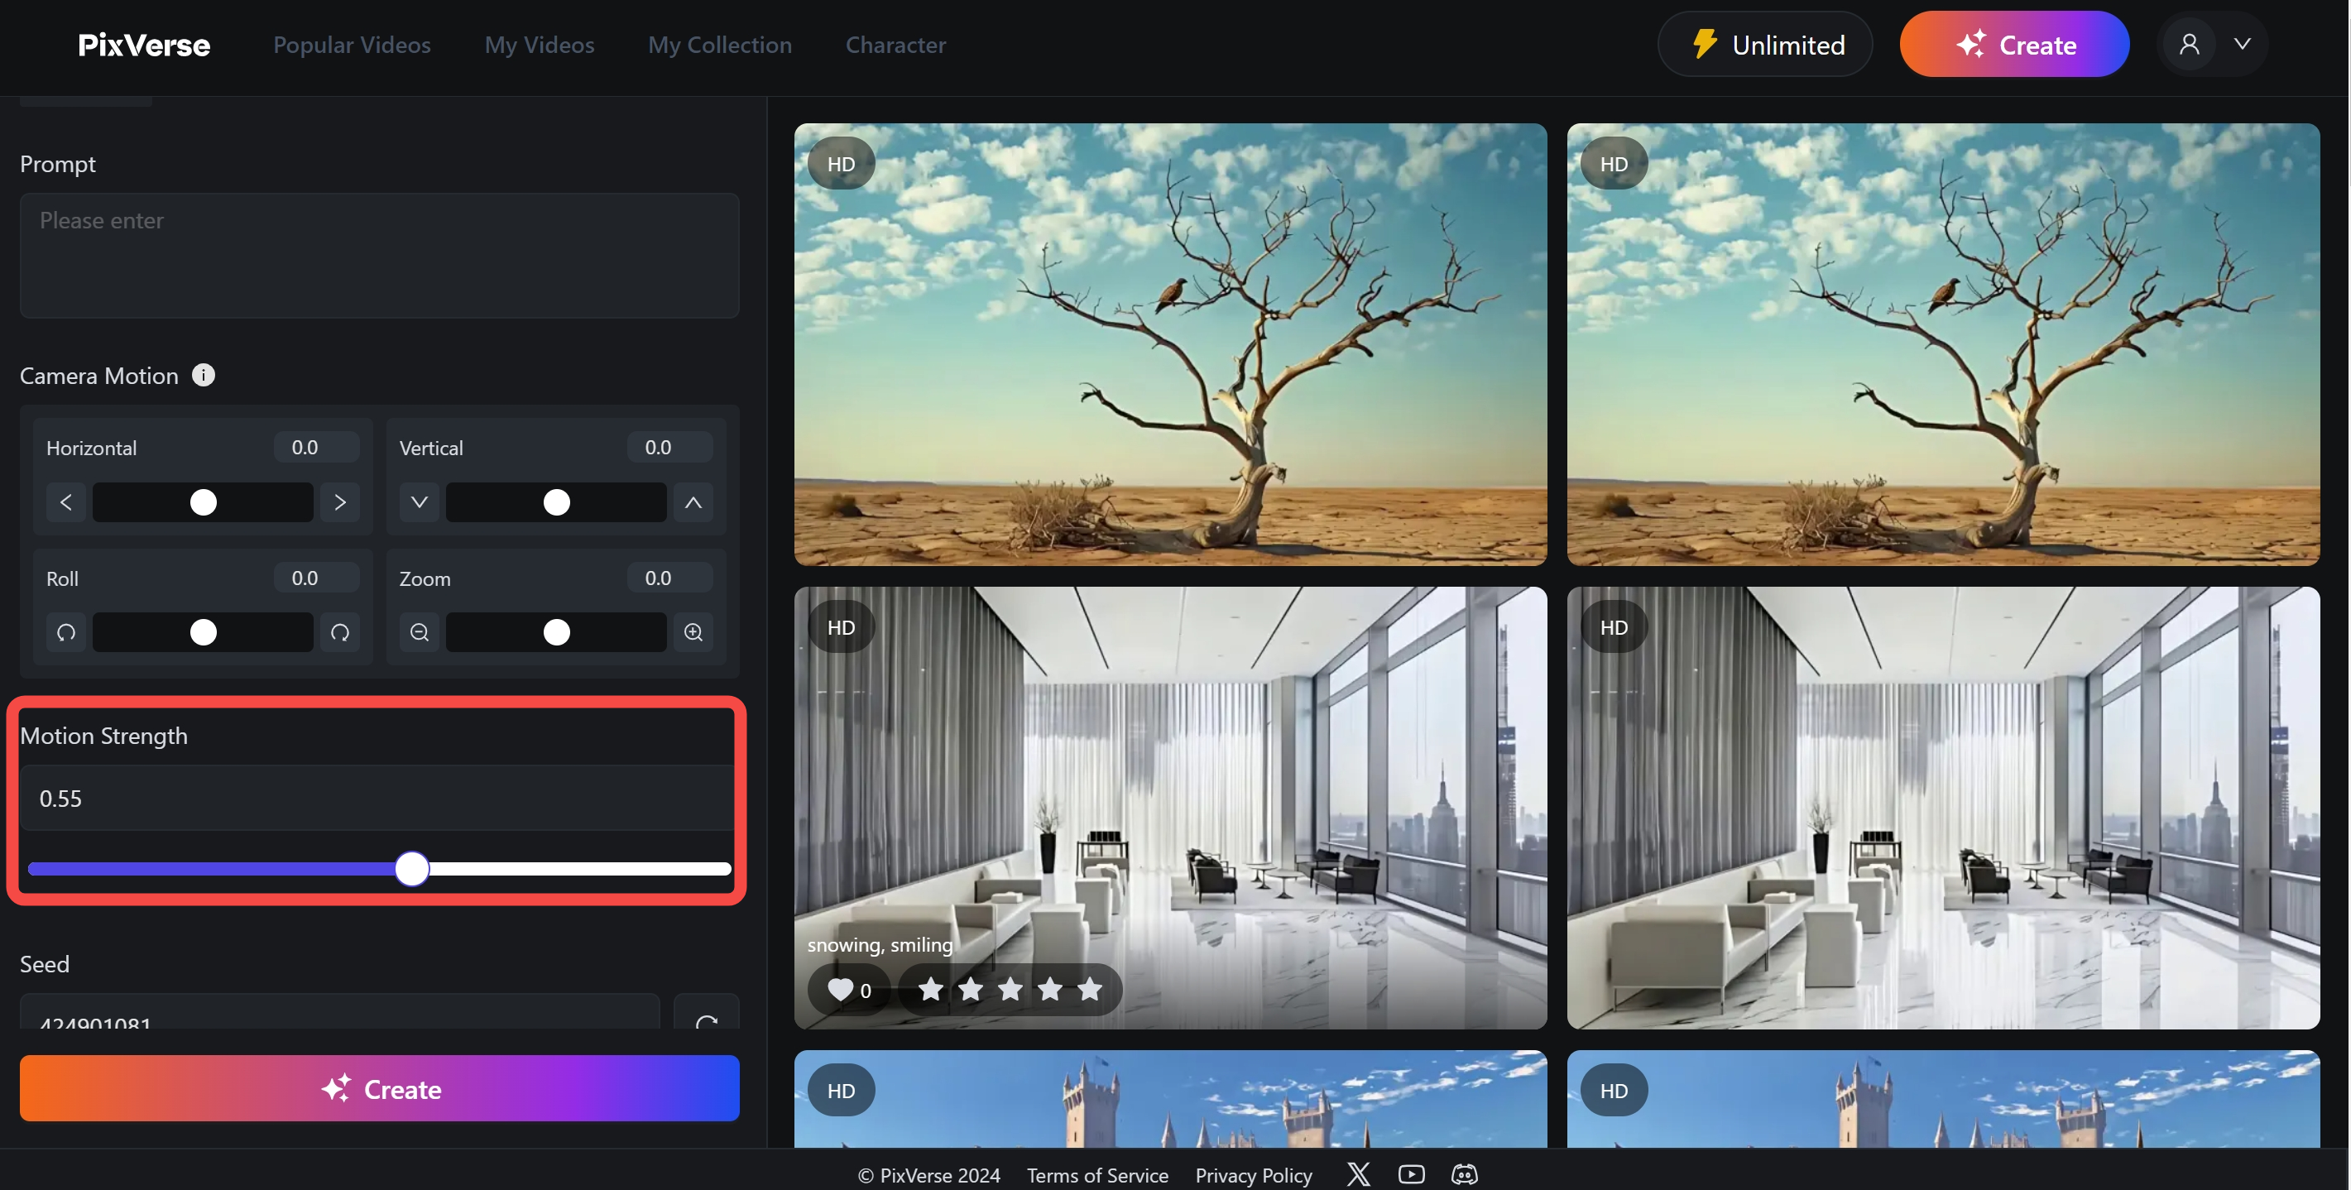Open the left castle video thumbnail
2351x1190 pixels.
pyautogui.click(x=1170, y=1100)
